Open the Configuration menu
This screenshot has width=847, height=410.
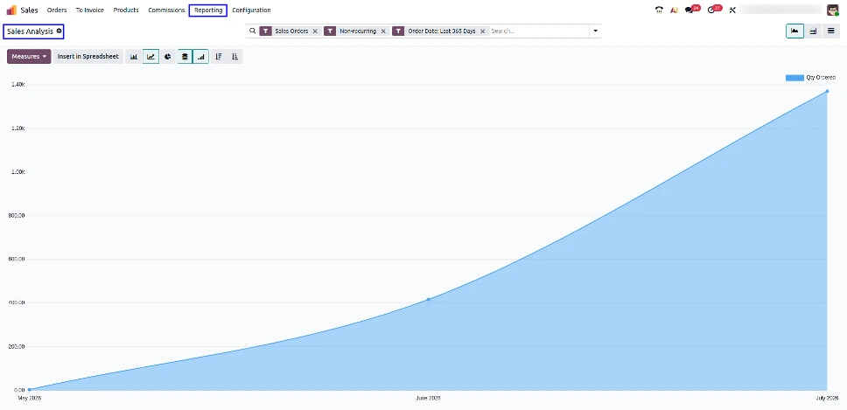pyautogui.click(x=251, y=10)
